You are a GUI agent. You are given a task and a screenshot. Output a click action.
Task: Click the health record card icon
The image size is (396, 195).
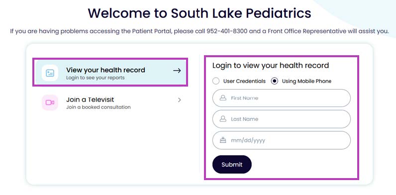(x=50, y=73)
